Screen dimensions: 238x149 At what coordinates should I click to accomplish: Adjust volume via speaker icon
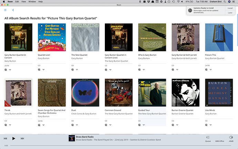point(231,137)
